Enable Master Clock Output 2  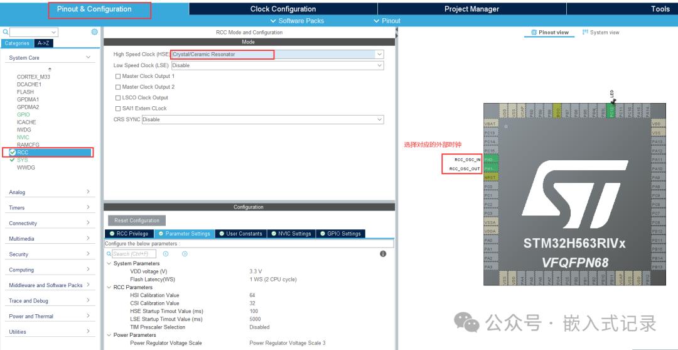coord(118,87)
